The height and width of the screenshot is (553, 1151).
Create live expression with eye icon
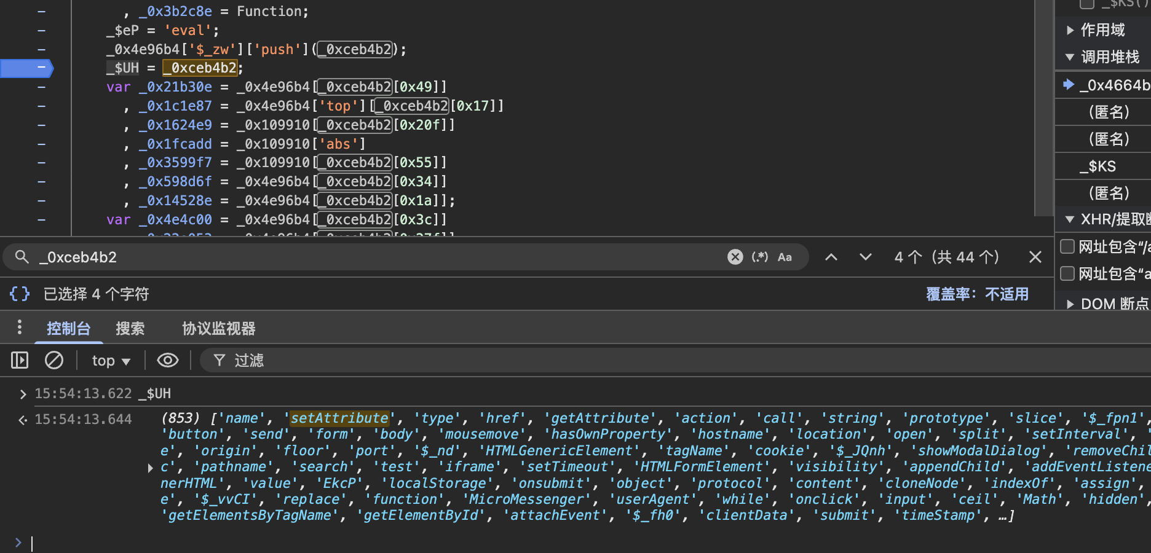(167, 360)
